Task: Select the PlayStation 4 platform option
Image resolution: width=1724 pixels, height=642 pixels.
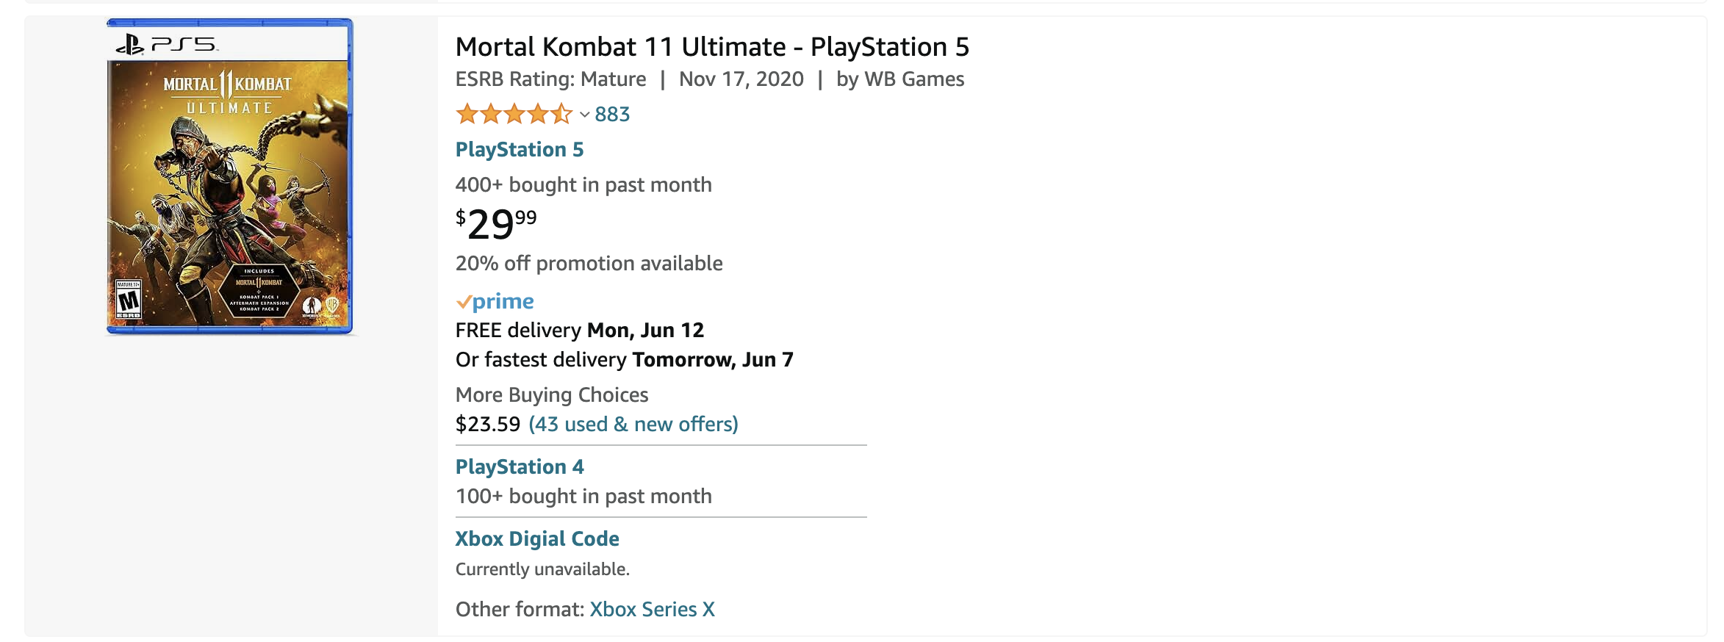Action: pos(519,467)
